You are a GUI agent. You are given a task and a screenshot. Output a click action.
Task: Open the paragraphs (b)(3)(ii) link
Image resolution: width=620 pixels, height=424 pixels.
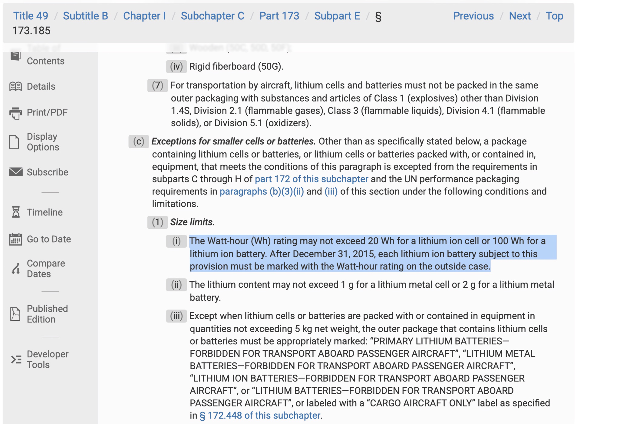pyautogui.click(x=262, y=191)
